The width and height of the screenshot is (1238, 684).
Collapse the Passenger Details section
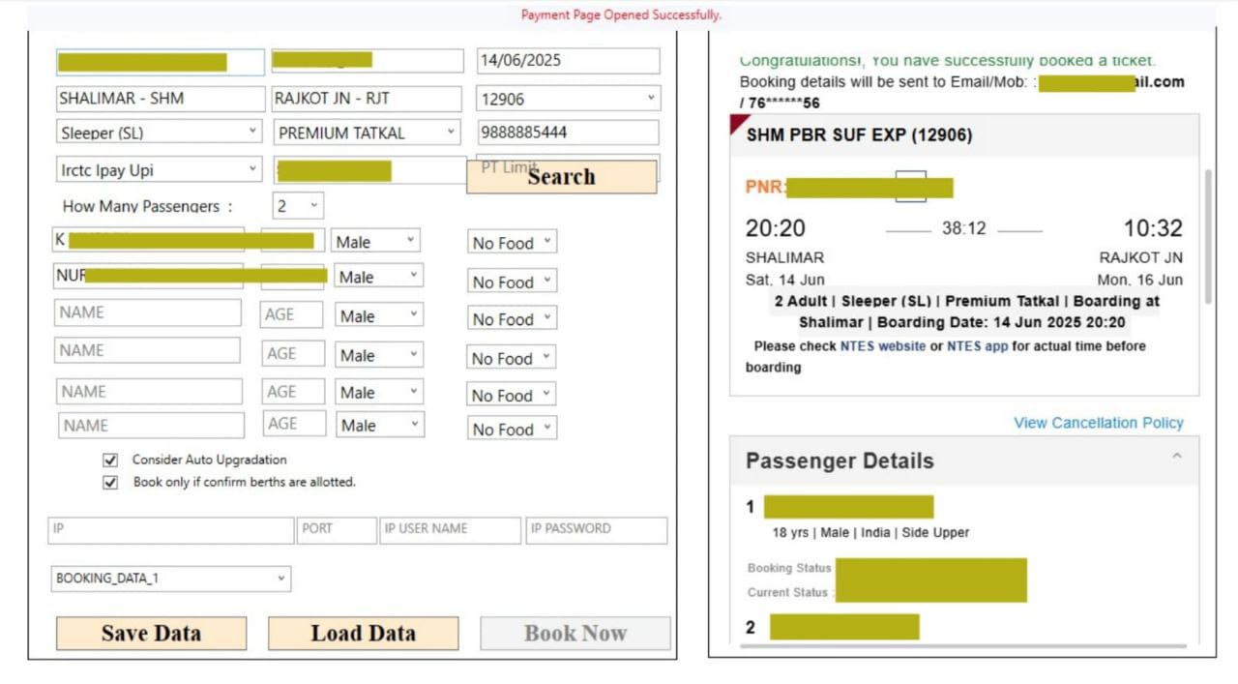1176,457
